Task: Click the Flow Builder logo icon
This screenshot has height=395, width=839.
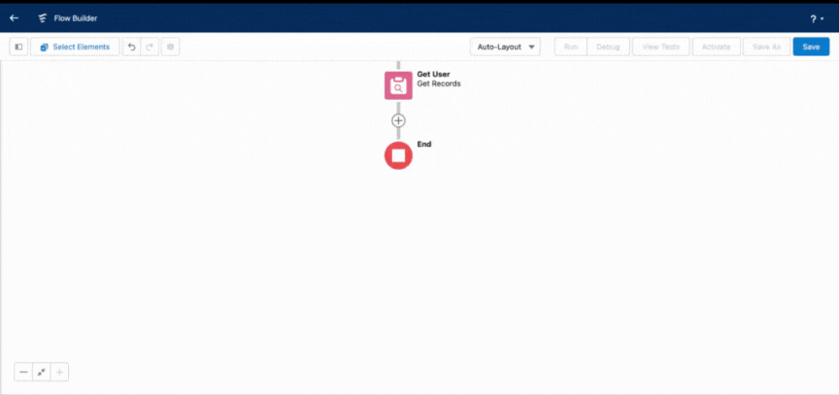Action: click(44, 17)
